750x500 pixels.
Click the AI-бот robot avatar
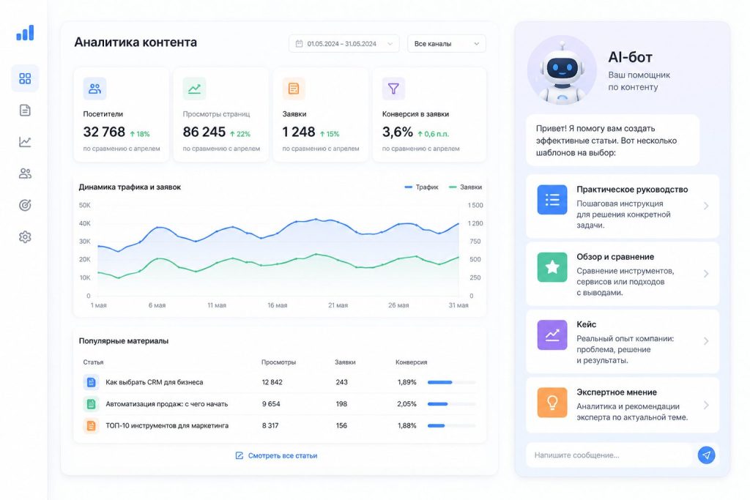coord(562,70)
